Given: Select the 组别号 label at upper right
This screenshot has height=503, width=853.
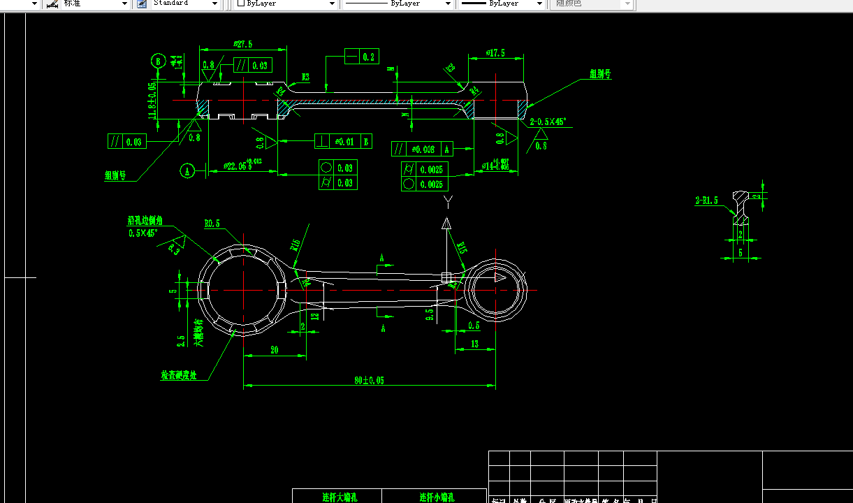Looking at the screenshot, I should [600, 74].
